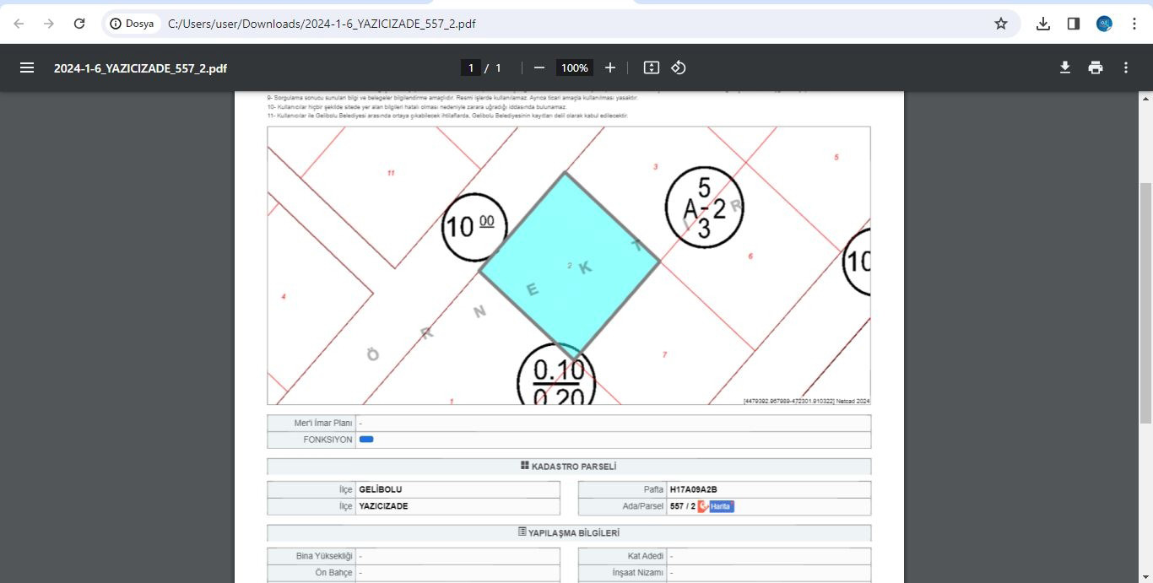Bookmark this page with the star icon

1001,24
